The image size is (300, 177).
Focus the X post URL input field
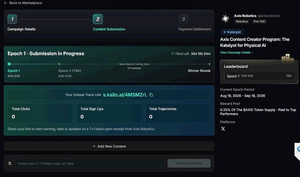[x=90, y=163]
